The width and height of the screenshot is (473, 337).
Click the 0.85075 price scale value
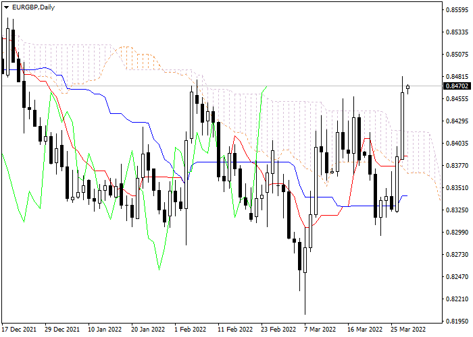pos(457,55)
